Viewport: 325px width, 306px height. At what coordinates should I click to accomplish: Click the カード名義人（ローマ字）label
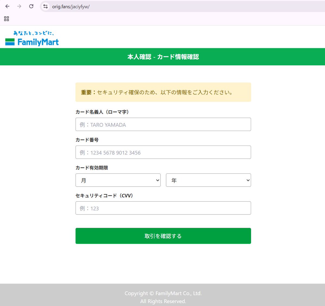click(103, 112)
